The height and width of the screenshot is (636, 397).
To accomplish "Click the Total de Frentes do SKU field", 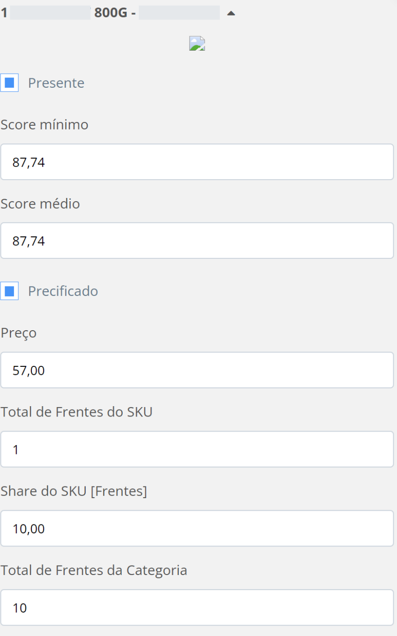I will point(197,449).
